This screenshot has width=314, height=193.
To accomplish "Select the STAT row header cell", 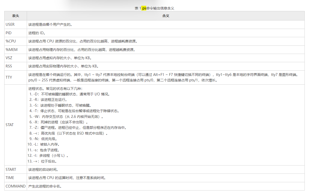I will [15, 125].
